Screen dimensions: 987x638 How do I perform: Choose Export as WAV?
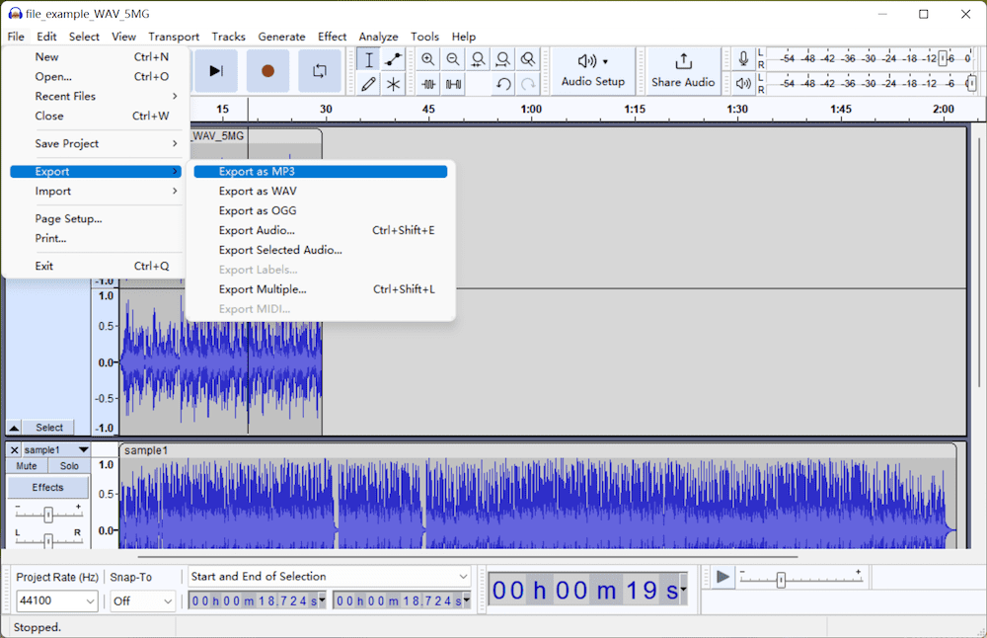[x=321, y=191]
